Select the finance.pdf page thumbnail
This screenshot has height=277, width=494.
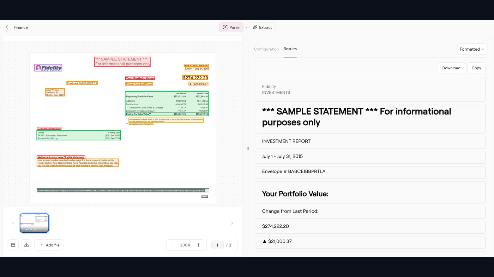click(x=34, y=223)
